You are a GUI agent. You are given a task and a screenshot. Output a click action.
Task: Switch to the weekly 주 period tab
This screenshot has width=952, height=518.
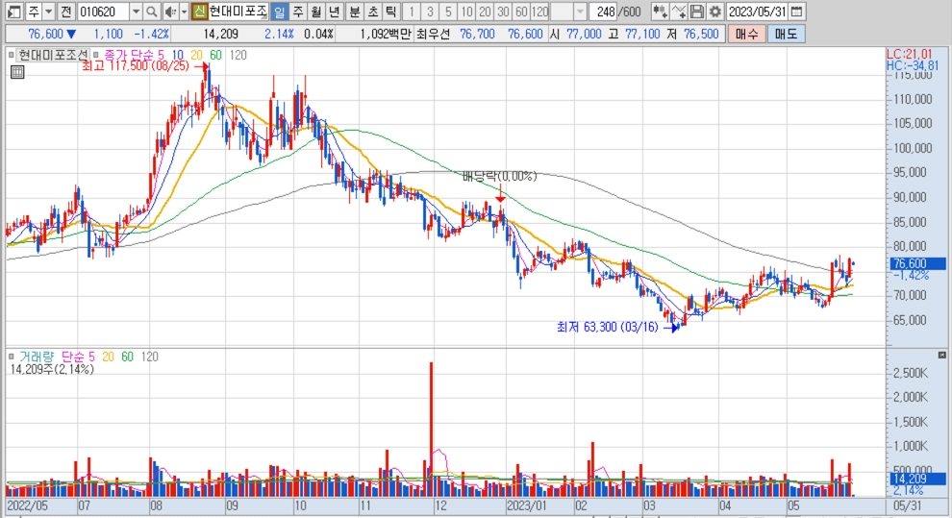[x=297, y=12]
